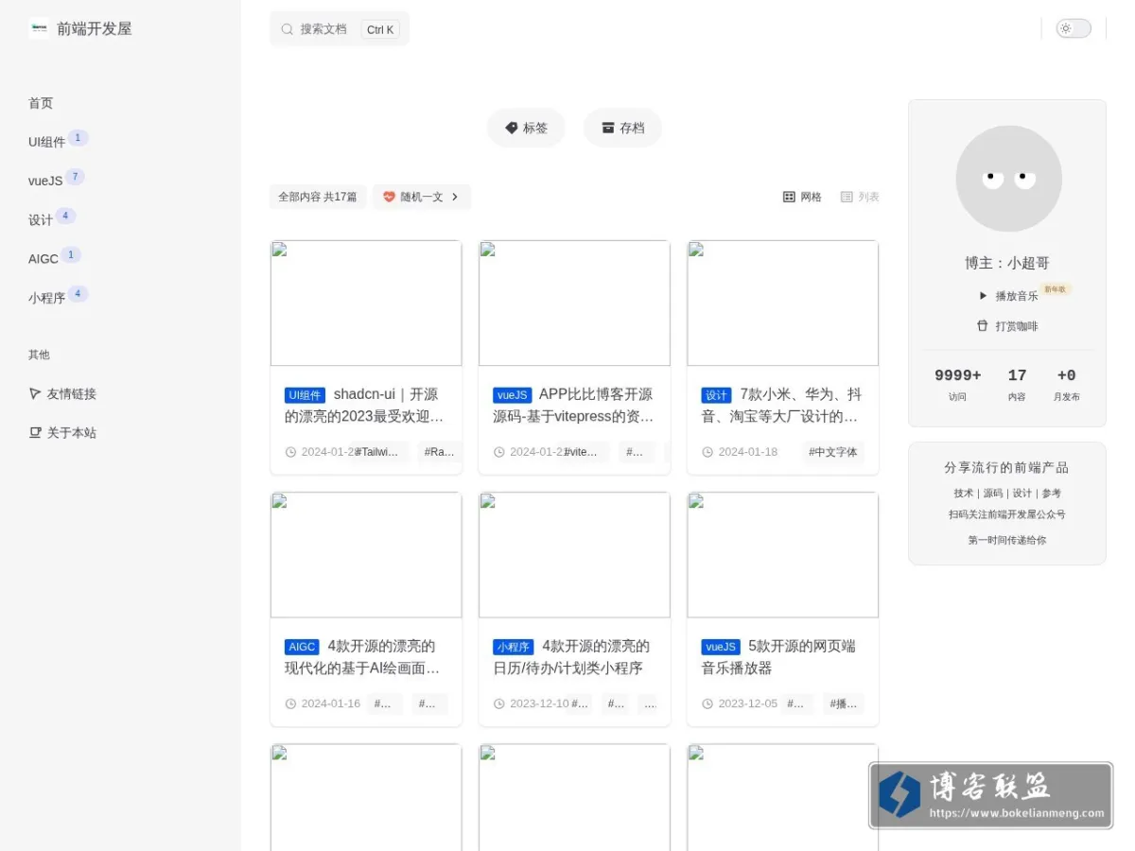Image resolution: width=1135 pixels, height=851 pixels.
Task: Focus the 搜索文档 search field
Action: [x=340, y=29]
